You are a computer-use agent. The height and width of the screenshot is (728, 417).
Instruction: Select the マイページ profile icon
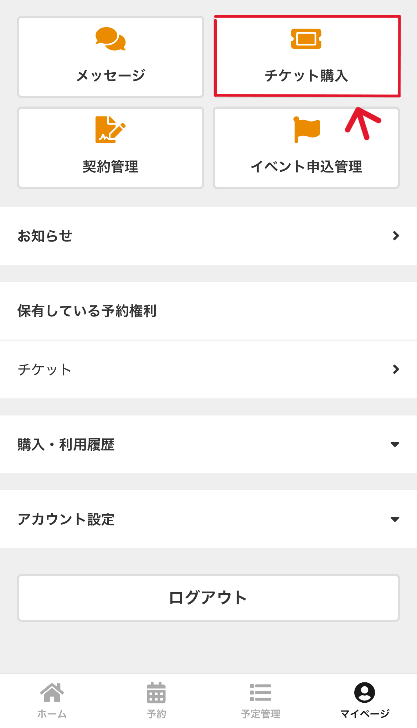click(x=364, y=692)
